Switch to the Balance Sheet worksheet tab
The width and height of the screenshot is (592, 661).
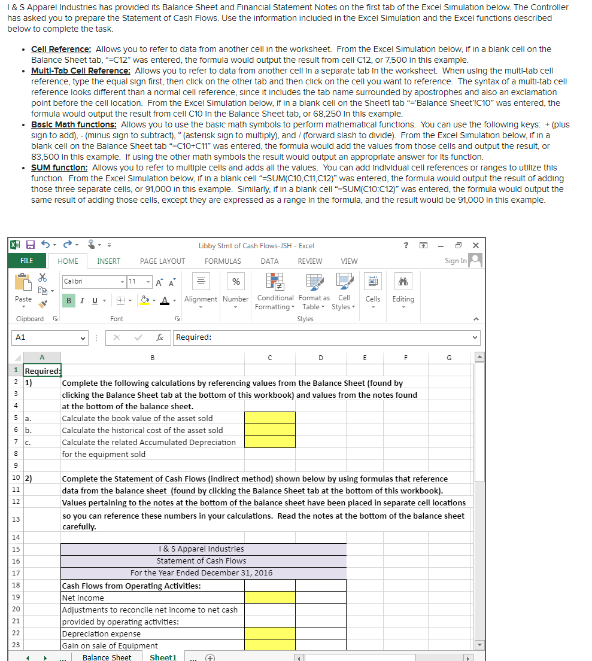tap(107, 657)
